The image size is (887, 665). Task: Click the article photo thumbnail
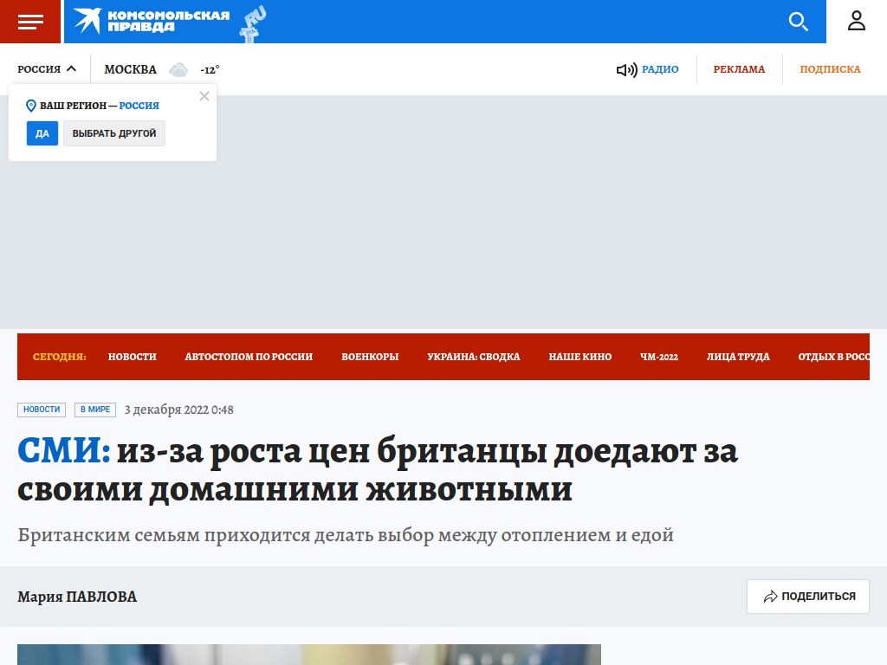tap(308, 655)
